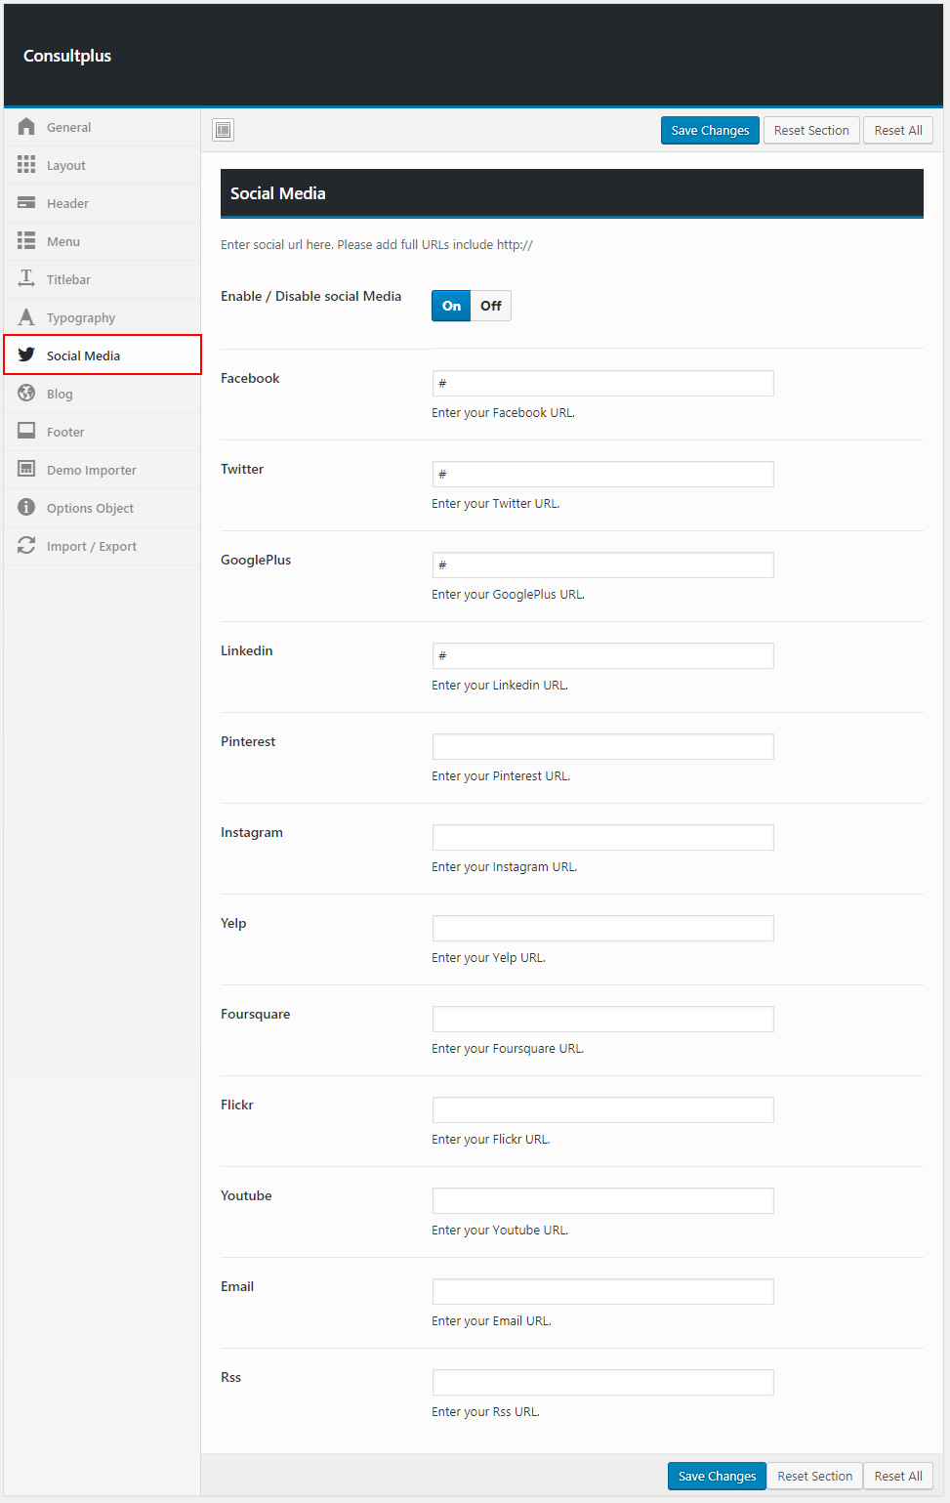950x1503 pixels.
Task: Click the Titlebar text-width icon
Action: coord(26,279)
